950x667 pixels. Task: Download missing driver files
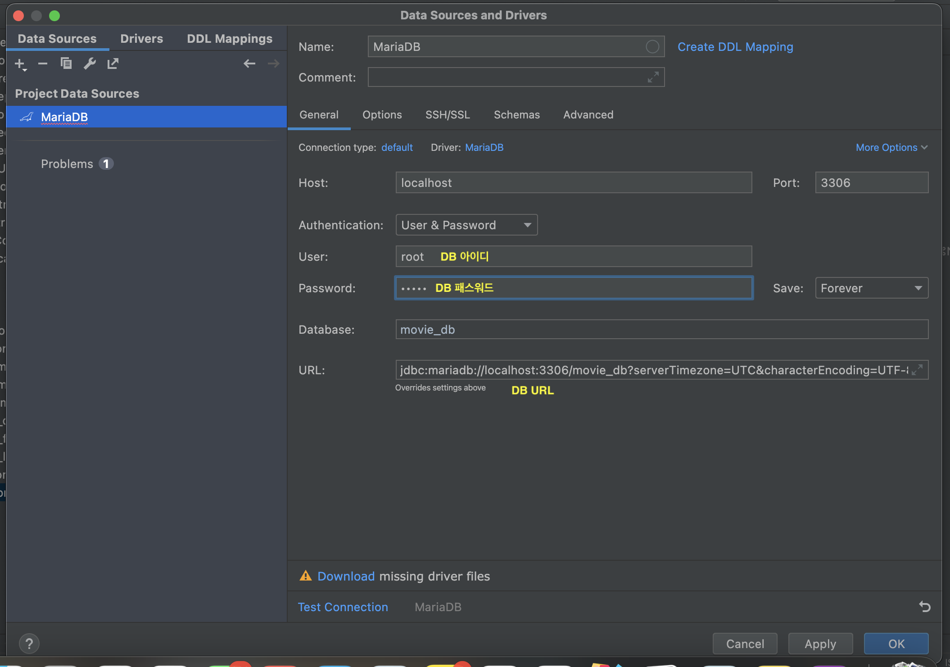346,576
